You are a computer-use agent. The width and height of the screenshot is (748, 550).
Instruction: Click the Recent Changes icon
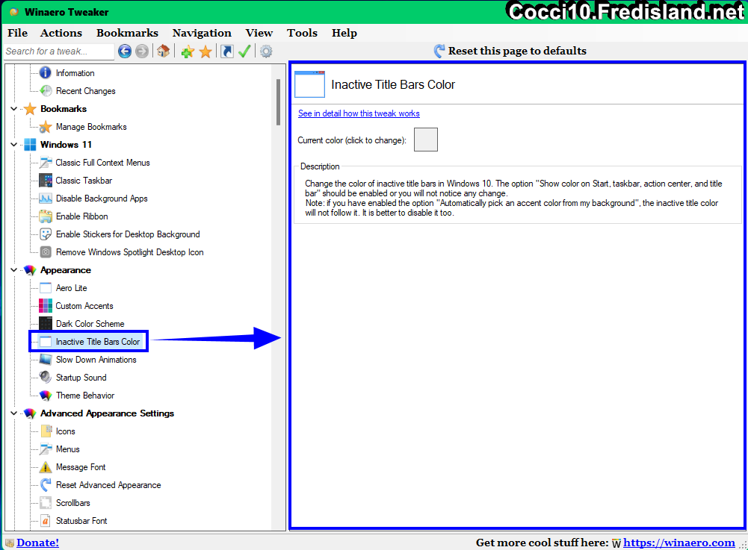click(x=46, y=90)
